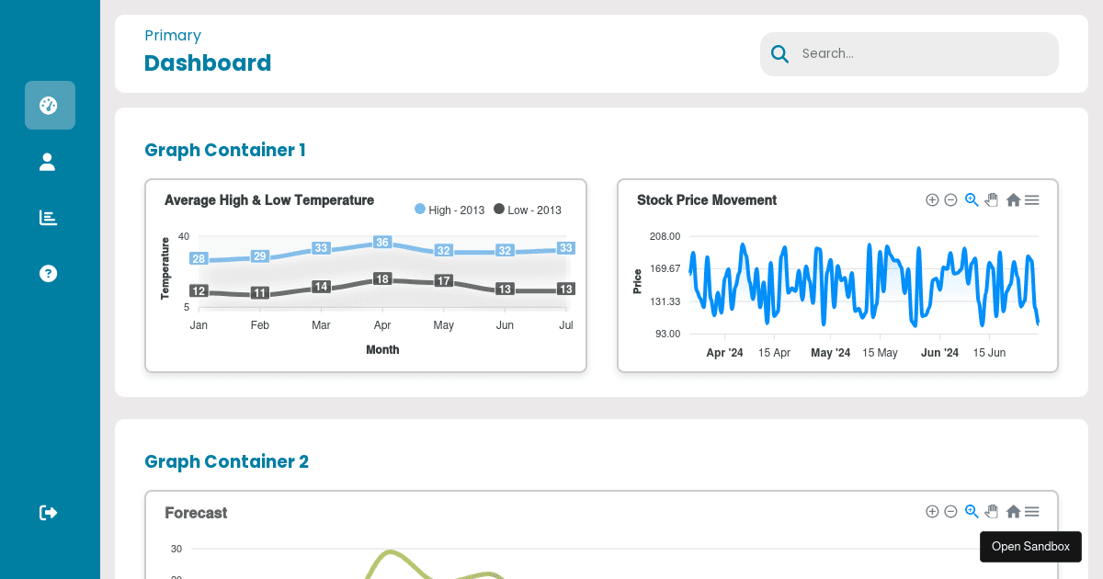Click the Open Sandbox button
This screenshot has width=1103, height=579.
click(1030, 546)
